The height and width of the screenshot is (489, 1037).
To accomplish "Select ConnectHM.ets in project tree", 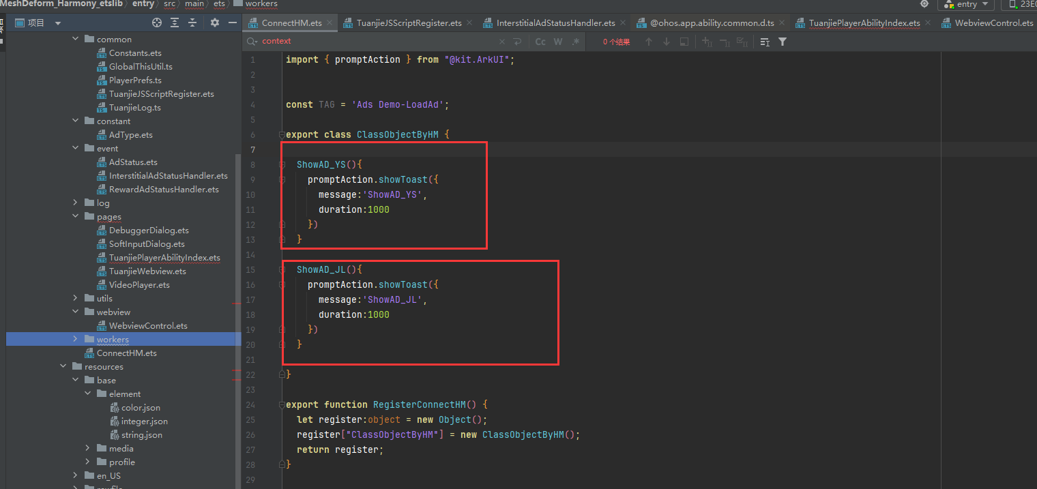I will coord(126,353).
